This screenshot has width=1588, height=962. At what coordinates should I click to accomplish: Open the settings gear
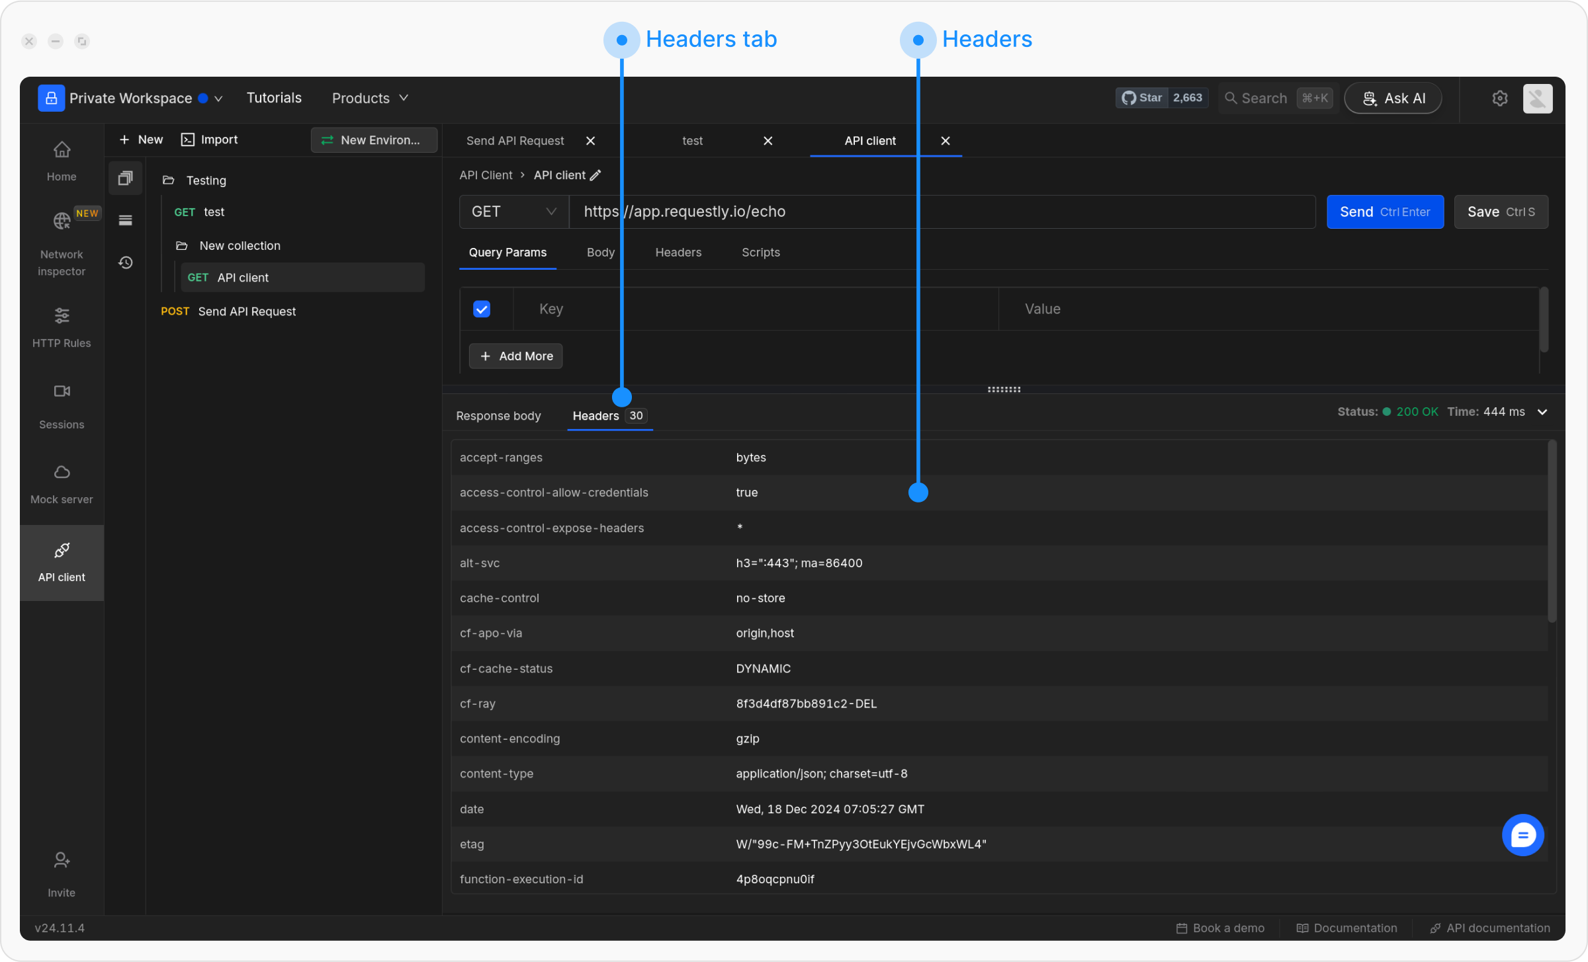pos(1500,98)
